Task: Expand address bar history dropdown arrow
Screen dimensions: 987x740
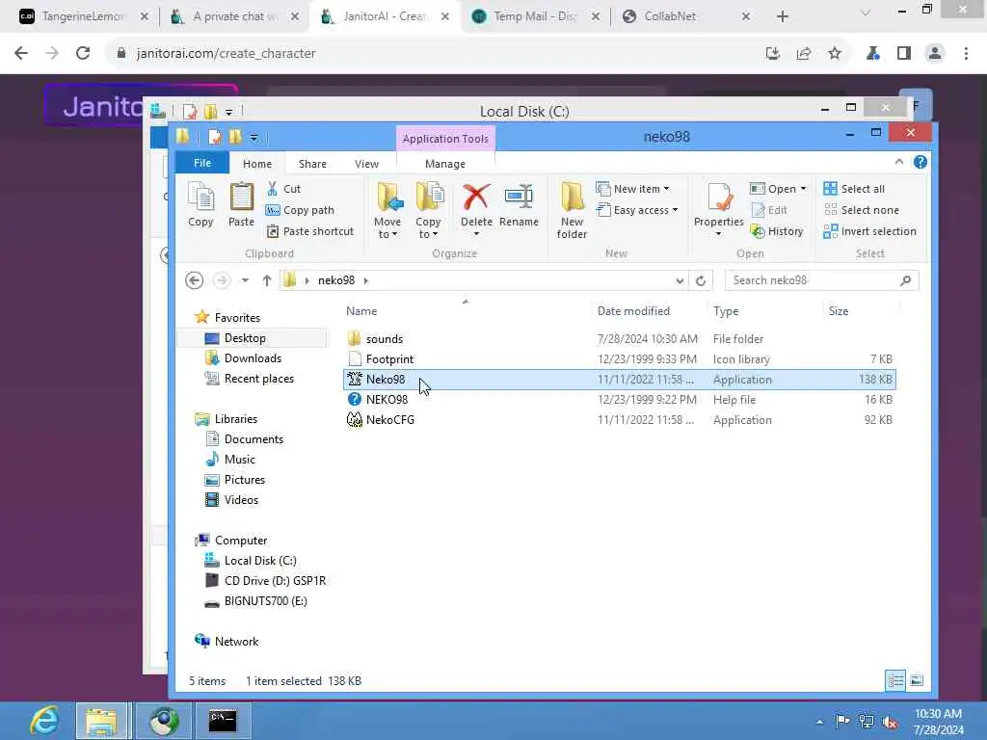Action: (680, 280)
